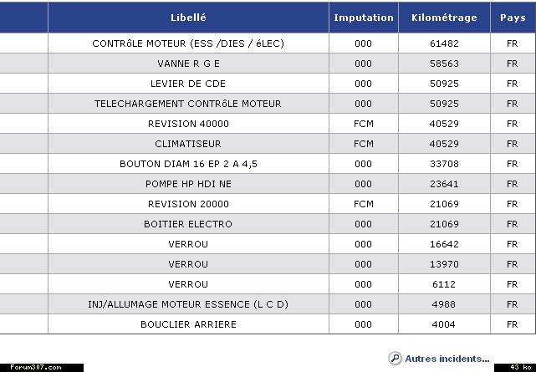
Task: Click the TELECHARGEMENT CONTRôLE MOTEUR entry
Action: [188, 104]
